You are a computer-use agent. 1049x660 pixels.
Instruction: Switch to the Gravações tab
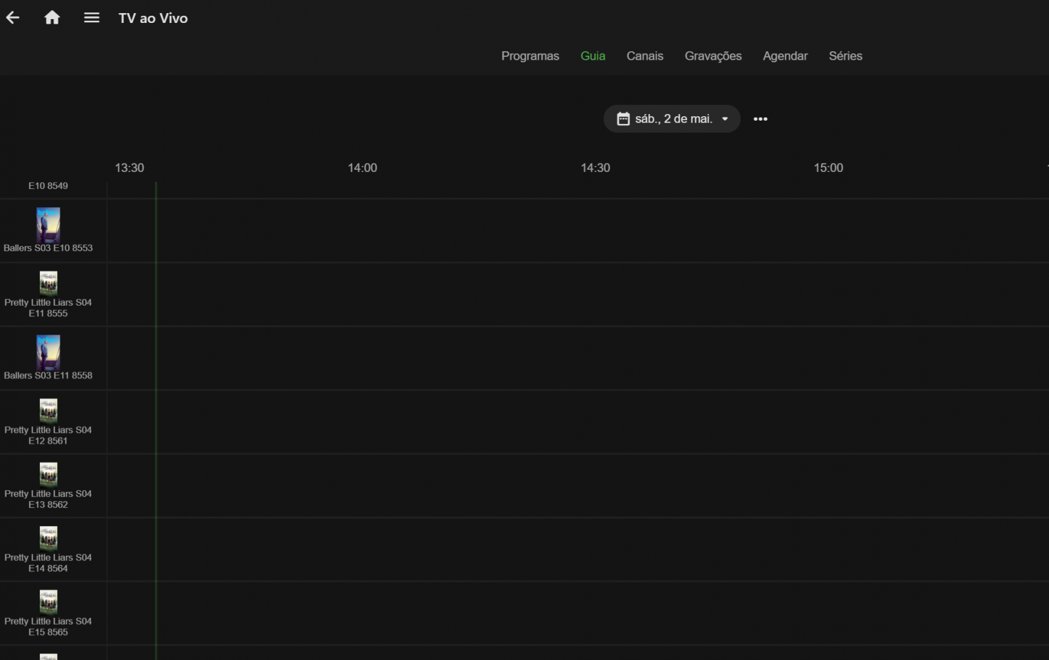(x=713, y=56)
